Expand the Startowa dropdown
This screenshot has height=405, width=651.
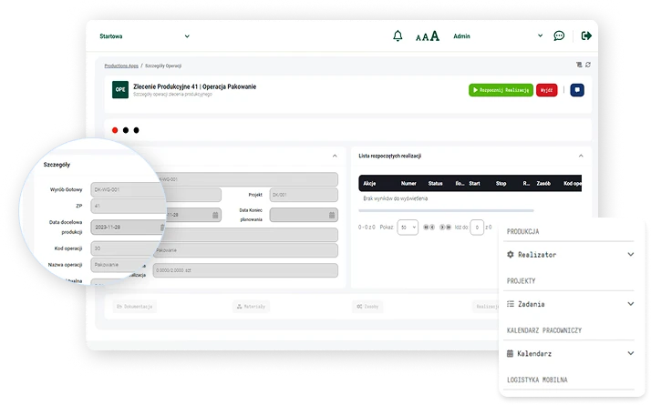pyautogui.click(x=187, y=36)
